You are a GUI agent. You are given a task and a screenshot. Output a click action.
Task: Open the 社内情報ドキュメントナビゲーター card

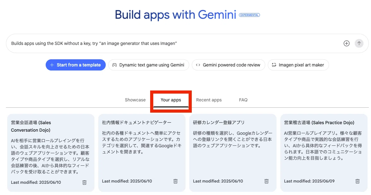(x=142, y=153)
